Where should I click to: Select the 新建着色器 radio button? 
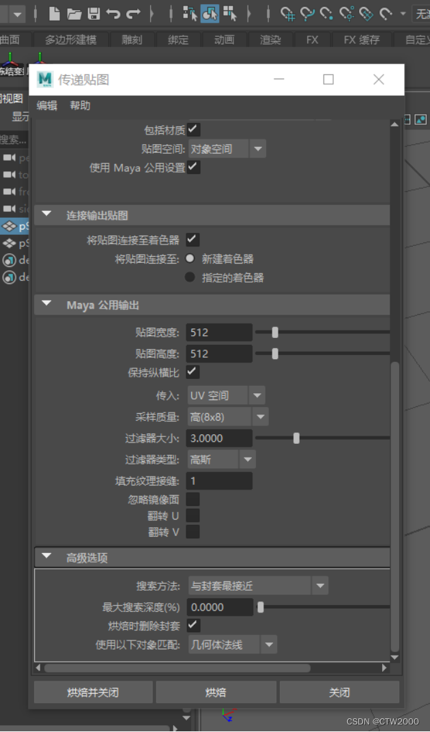pos(190,258)
